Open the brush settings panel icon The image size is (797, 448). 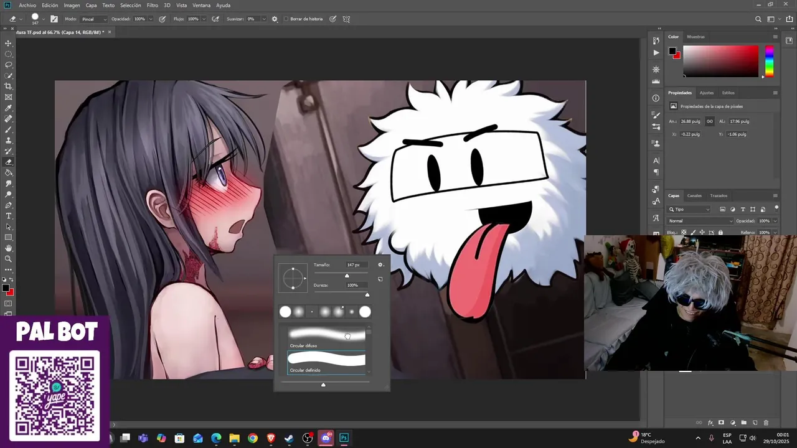click(54, 19)
